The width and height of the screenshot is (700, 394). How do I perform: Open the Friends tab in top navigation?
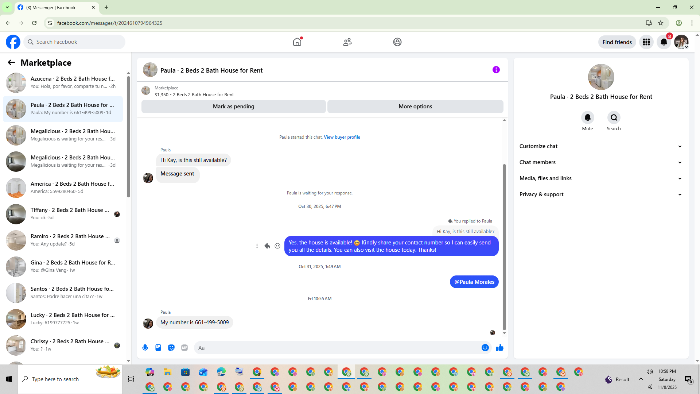click(347, 42)
